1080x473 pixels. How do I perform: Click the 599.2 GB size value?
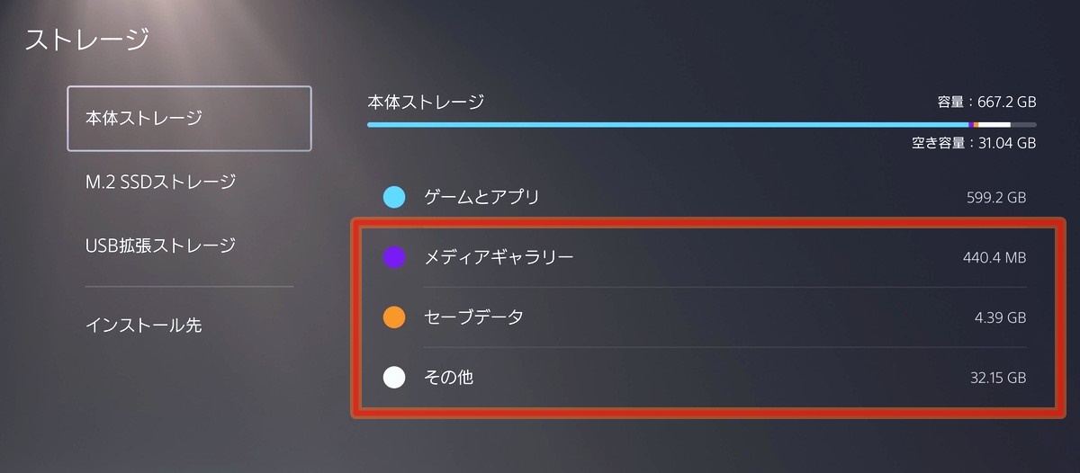(994, 198)
